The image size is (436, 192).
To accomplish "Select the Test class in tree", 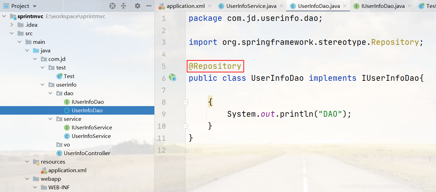I will tap(69, 76).
